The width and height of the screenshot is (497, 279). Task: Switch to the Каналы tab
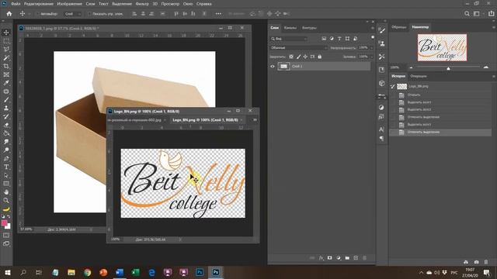coord(290,28)
